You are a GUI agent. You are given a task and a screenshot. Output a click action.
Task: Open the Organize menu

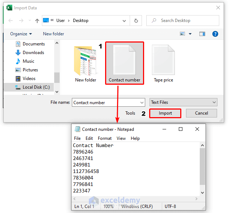[21, 34]
